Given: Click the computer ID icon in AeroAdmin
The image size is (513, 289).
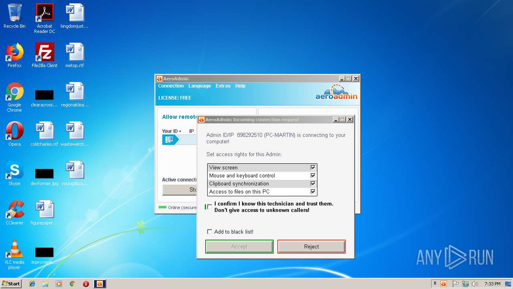Looking at the screenshot, I should [x=170, y=139].
